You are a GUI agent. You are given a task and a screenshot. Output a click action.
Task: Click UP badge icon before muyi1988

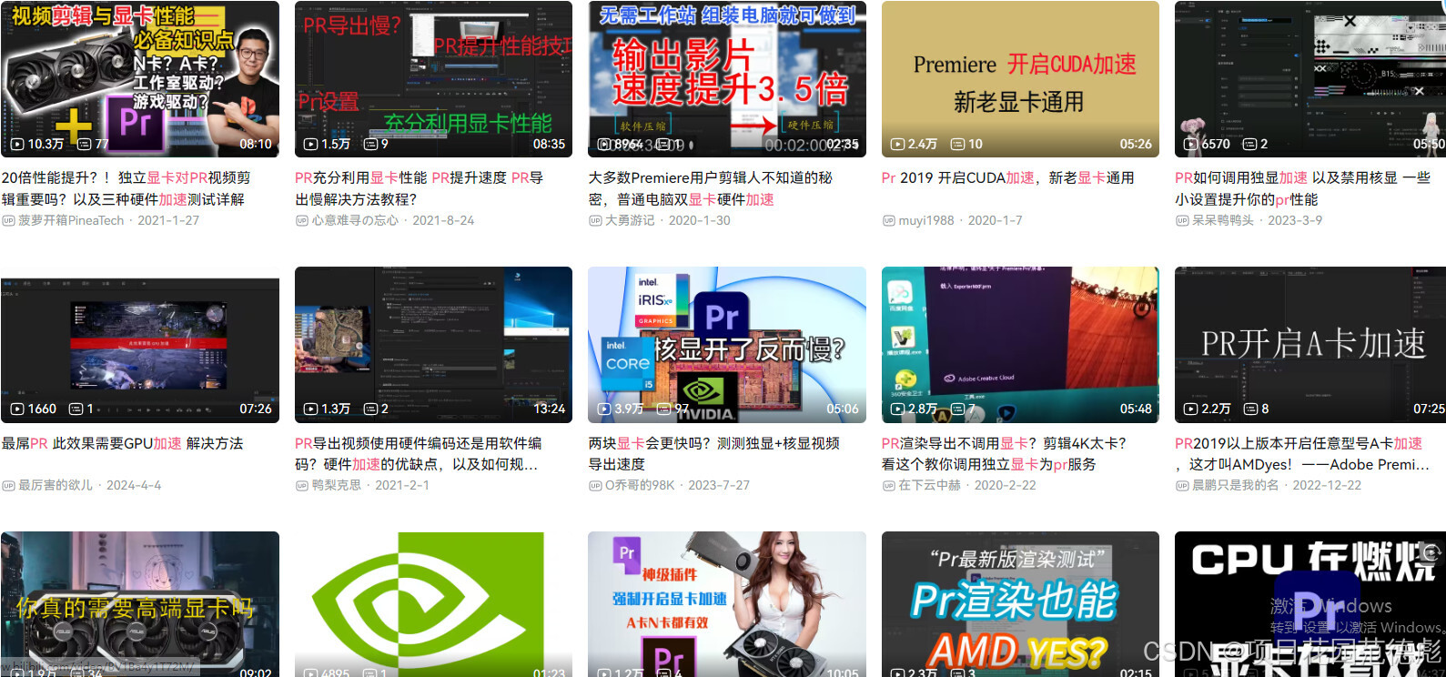pyautogui.click(x=888, y=221)
